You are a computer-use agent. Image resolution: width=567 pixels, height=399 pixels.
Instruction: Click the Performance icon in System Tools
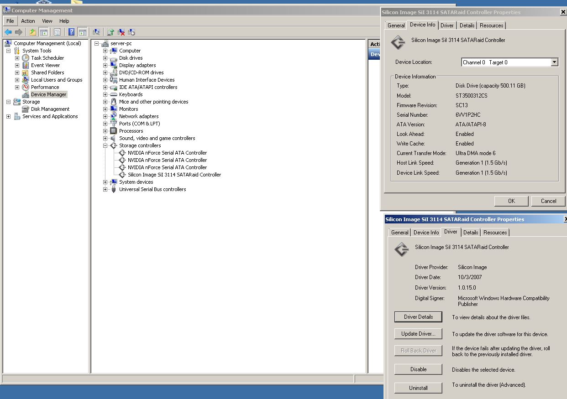(x=26, y=87)
